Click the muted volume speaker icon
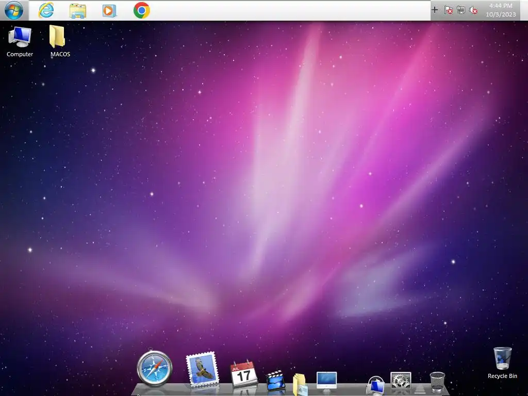 coord(473,10)
